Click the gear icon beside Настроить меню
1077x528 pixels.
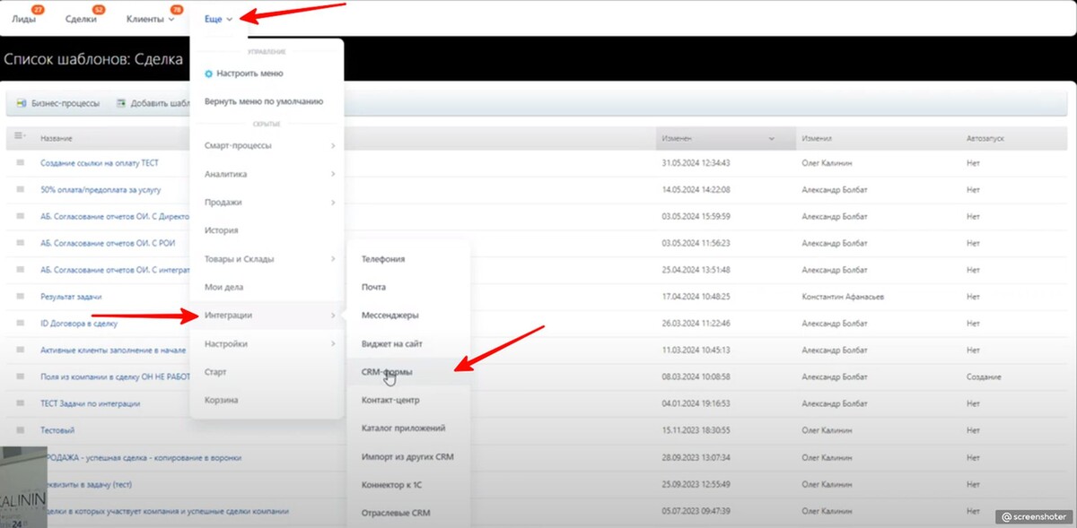209,74
